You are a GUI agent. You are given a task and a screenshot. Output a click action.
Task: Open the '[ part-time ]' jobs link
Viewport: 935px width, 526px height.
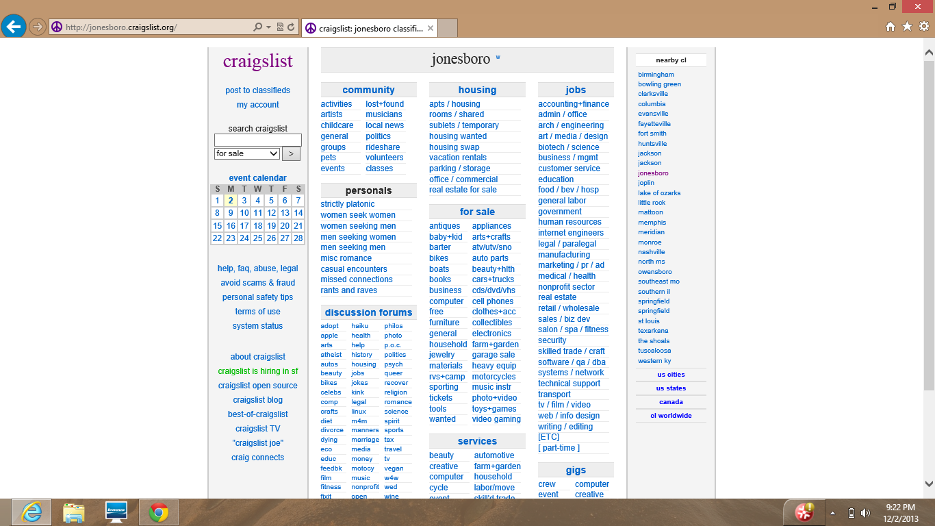(559, 448)
